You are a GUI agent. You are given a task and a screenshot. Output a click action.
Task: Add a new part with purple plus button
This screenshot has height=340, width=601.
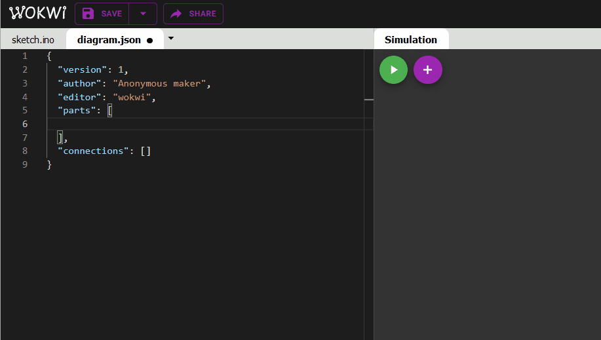428,69
